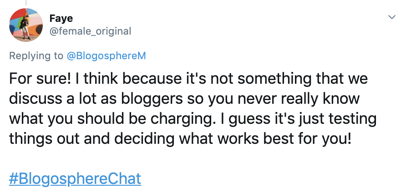Open the @BlogosphereM mention link
This screenshot has width=406, height=193.
click(106, 56)
